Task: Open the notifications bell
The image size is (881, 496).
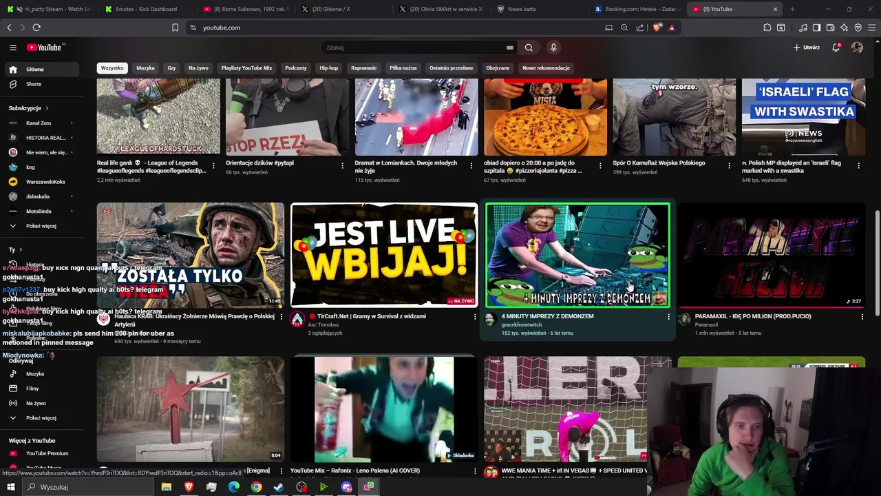Action: (x=836, y=48)
